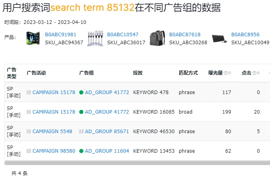270x177 pixels.
Task: Click the help icon beside 点击
Action: [254, 73]
